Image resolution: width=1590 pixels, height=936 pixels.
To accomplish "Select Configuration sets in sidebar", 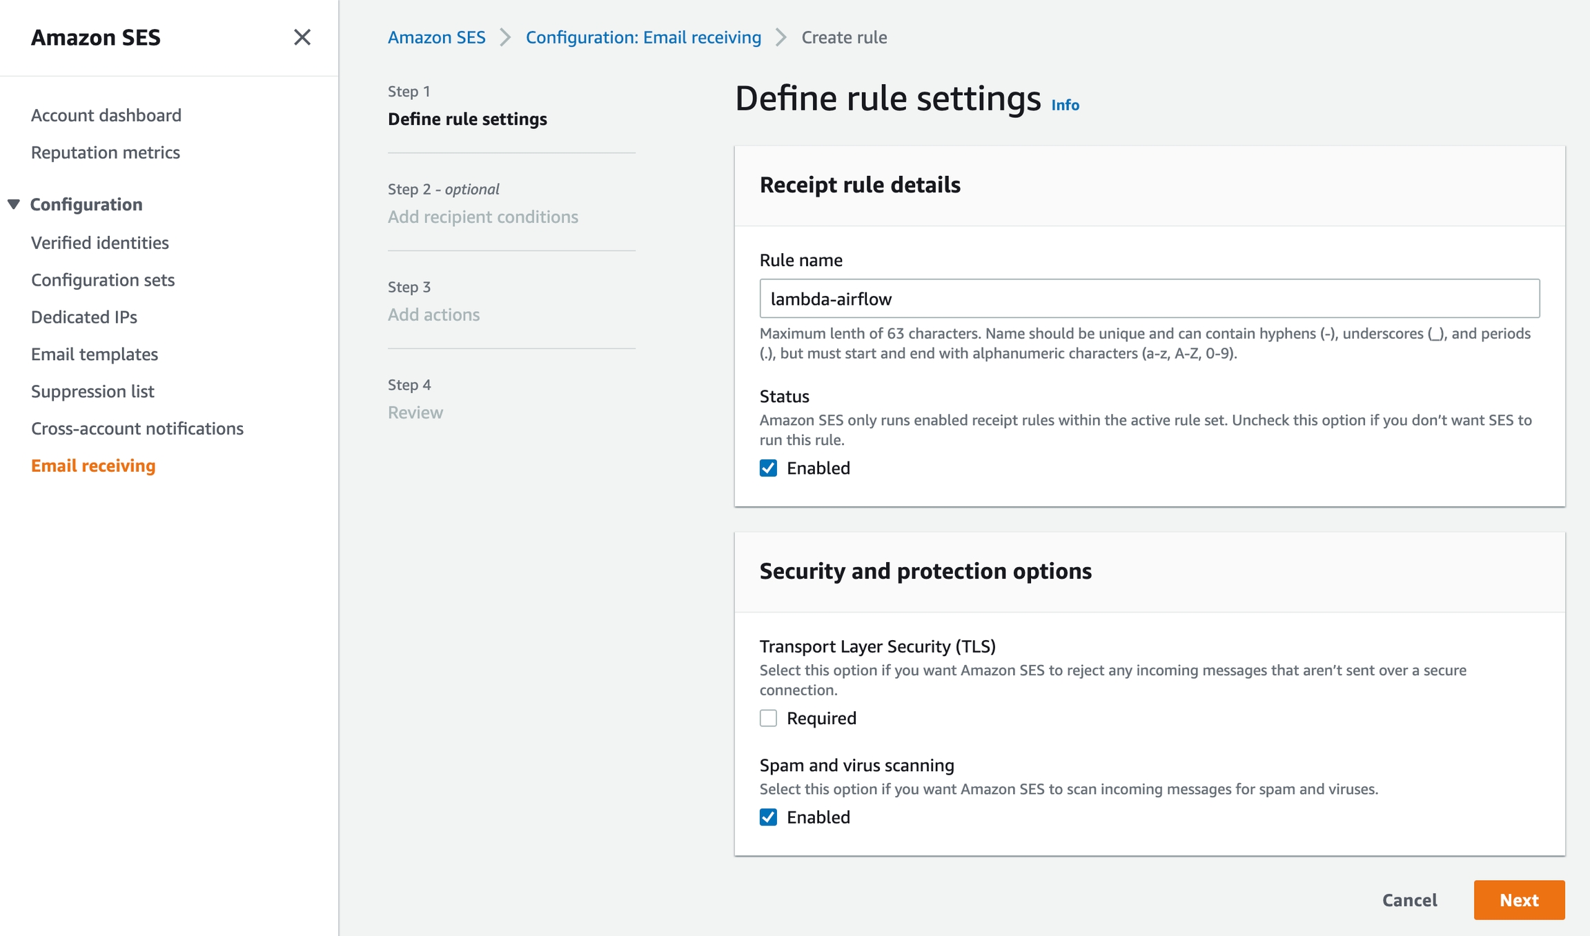I will coord(103,280).
